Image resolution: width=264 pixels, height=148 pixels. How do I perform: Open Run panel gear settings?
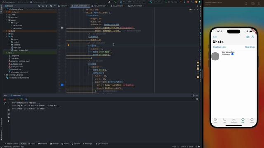point(193,95)
